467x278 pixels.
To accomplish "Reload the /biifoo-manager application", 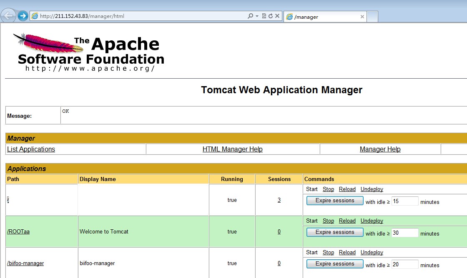I will pyautogui.click(x=347, y=252).
